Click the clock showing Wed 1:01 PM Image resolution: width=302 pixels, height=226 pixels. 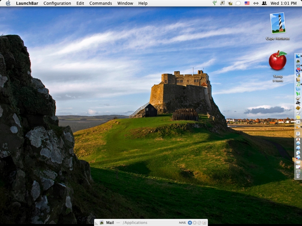coord(284,3)
